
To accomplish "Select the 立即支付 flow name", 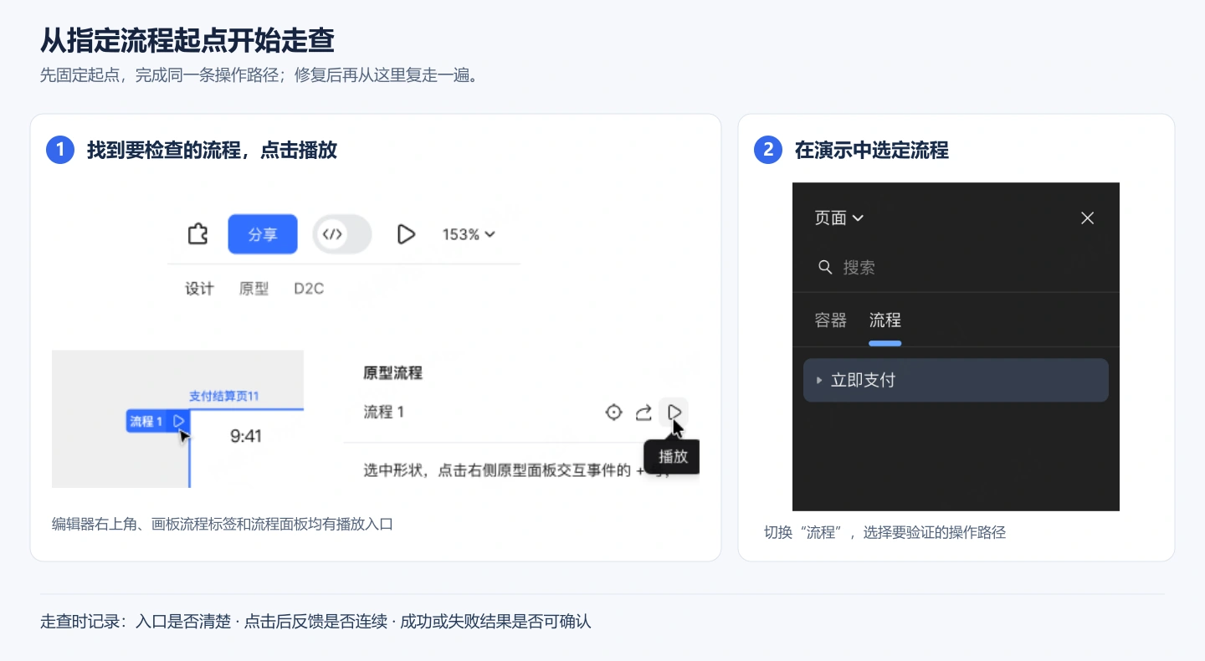I will tap(863, 380).
